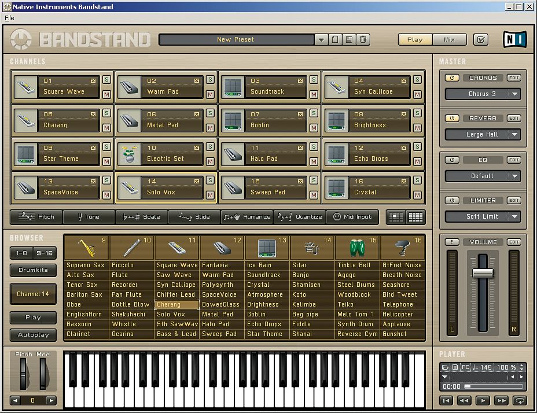The height and width of the screenshot is (413, 537).
Task: Click the new preset page icon
Action: pos(335,40)
